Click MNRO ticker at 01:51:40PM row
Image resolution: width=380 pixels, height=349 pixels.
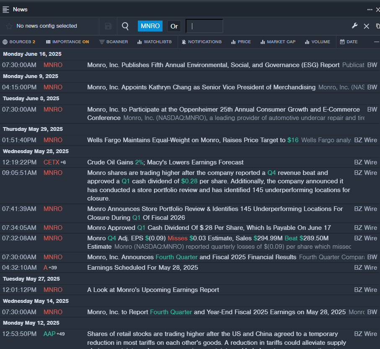pyautogui.click(x=53, y=140)
